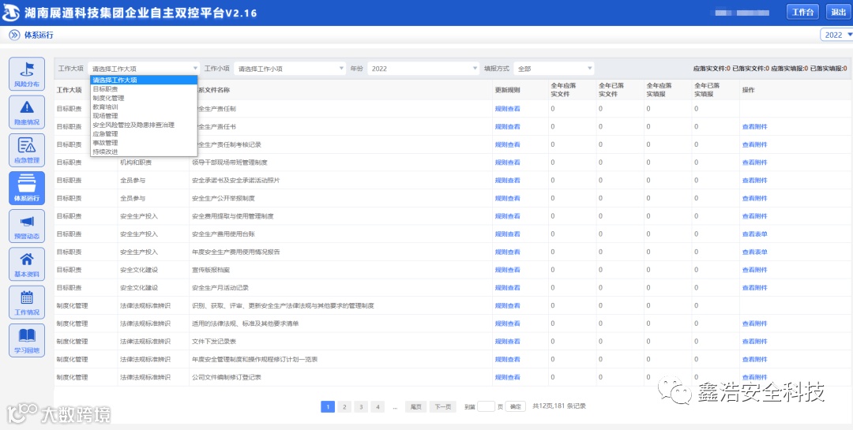853x430 pixels.
Task: Choose 持续改进 in the dropdown list
Action: point(144,151)
